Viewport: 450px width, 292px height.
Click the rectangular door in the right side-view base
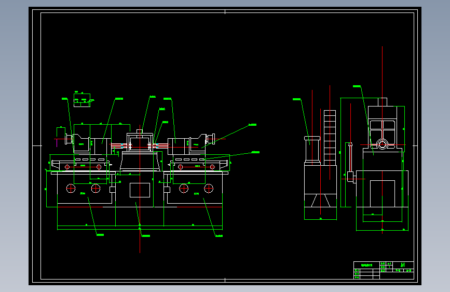coord(383,193)
